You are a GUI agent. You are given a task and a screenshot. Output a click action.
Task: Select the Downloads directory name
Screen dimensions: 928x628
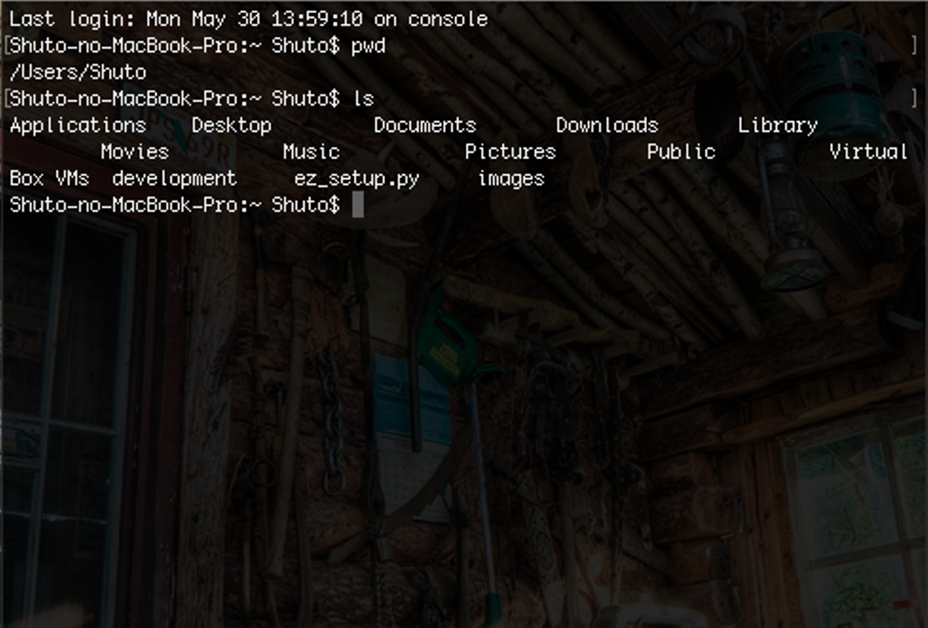(607, 125)
